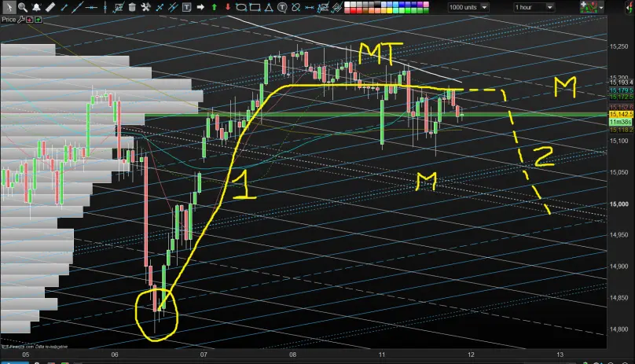
Task: Click the 14,950 price axis label
Action: (618, 235)
